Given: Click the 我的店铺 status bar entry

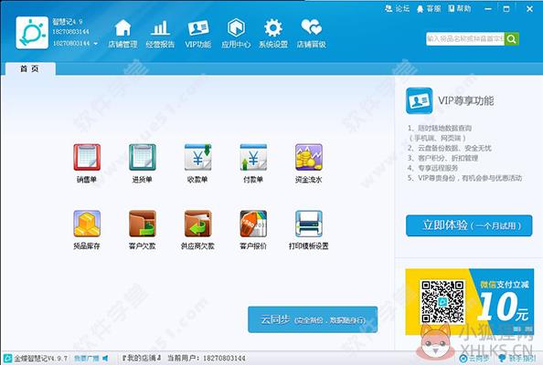Looking at the screenshot, I should tap(142, 358).
